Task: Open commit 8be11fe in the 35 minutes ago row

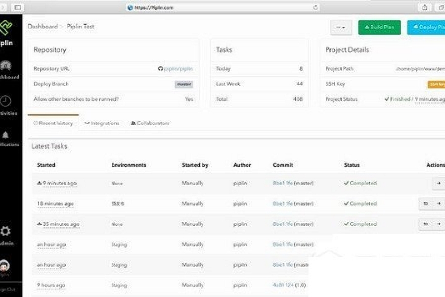Action: pyautogui.click(x=283, y=224)
